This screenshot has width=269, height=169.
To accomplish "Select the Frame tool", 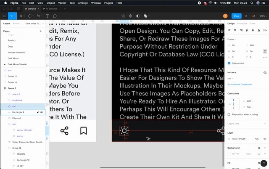I will pos(21,16).
